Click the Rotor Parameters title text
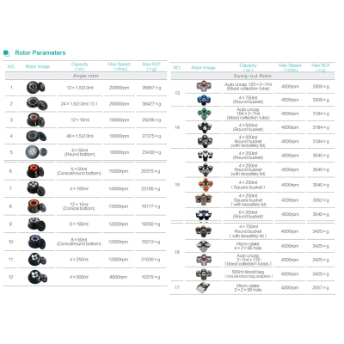Viewport: 344px width, 344px height. [x=40, y=53]
